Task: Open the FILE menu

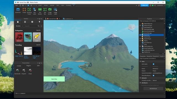Action: [17, 5]
